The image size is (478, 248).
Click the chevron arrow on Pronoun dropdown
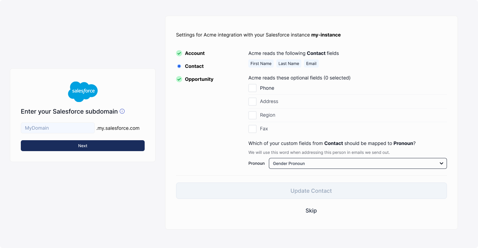(x=441, y=163)
